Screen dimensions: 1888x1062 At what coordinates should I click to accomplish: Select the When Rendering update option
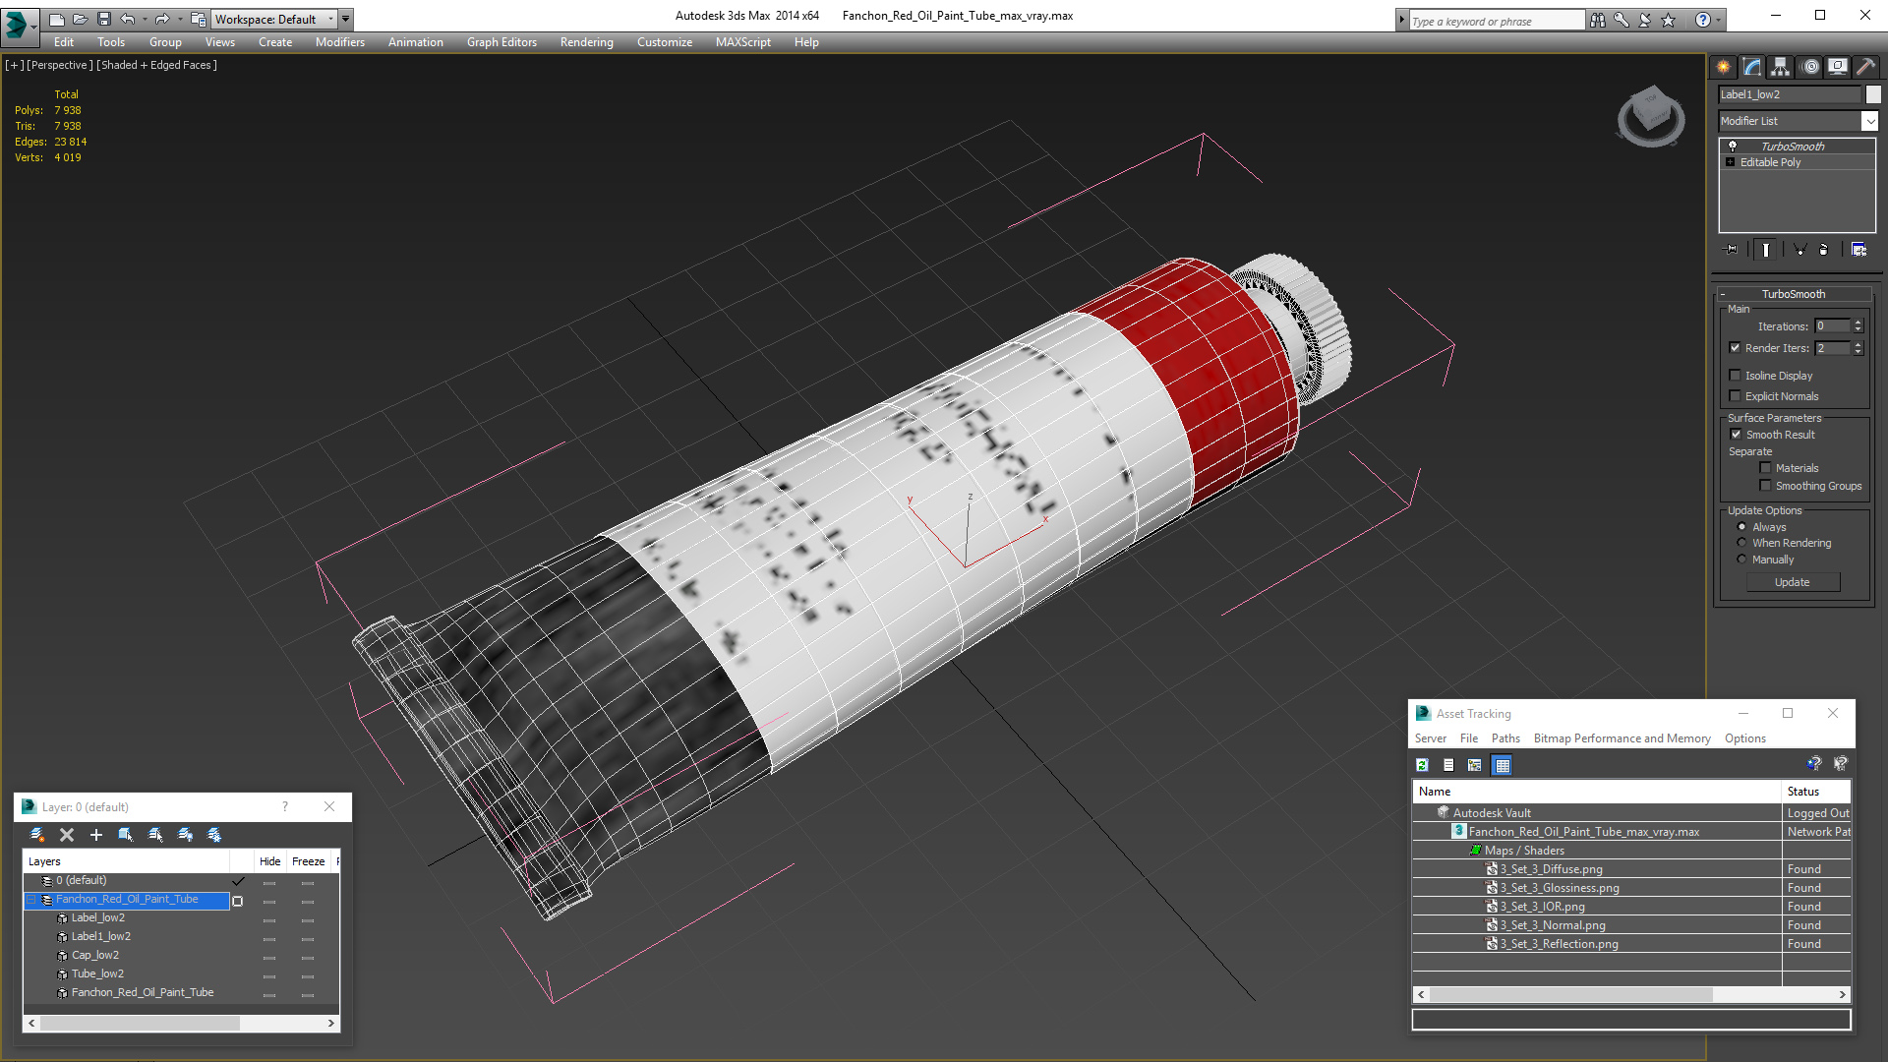[x=1741, y=543]
